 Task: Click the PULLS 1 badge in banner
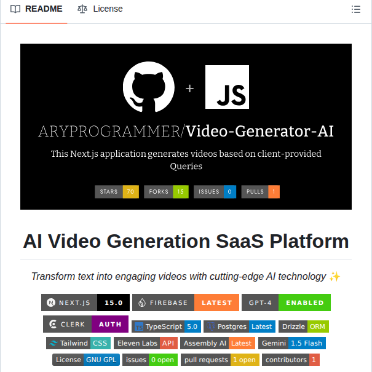pos(260,191)
